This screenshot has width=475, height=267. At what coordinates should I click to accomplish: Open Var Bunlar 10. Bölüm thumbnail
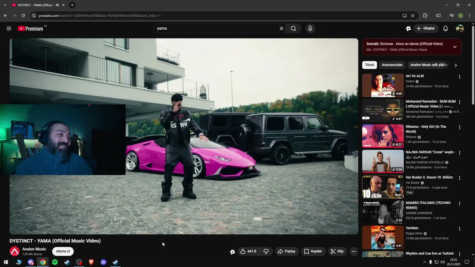click(383, 187)
